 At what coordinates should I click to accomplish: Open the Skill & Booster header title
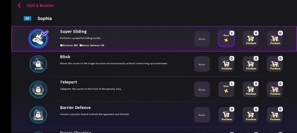pos(40,5)
